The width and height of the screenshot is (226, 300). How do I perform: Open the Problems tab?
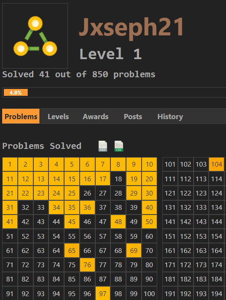click(21, 116)
